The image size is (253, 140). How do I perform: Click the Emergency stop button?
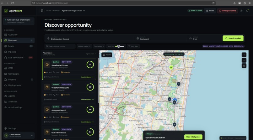pos(228,11)
